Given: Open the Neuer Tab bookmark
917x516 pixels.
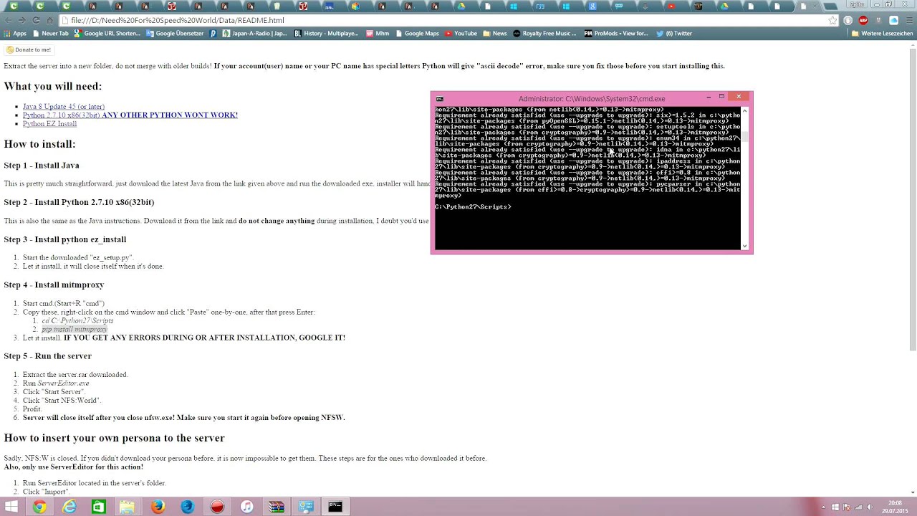Looking at the screenshot, I should point(51,33).
